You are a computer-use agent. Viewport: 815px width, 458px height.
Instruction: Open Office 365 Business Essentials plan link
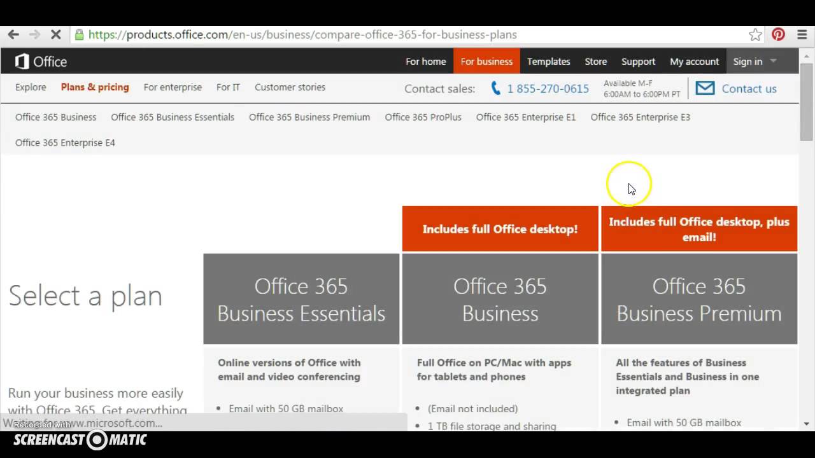pyautogui.click(x=173, y=117)
